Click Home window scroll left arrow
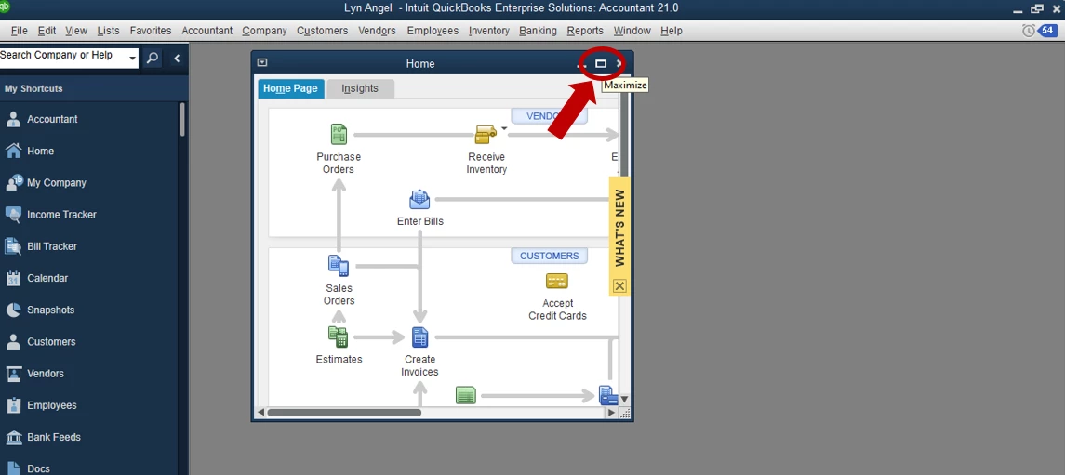The image size is (1065, 475). [260, 413]
